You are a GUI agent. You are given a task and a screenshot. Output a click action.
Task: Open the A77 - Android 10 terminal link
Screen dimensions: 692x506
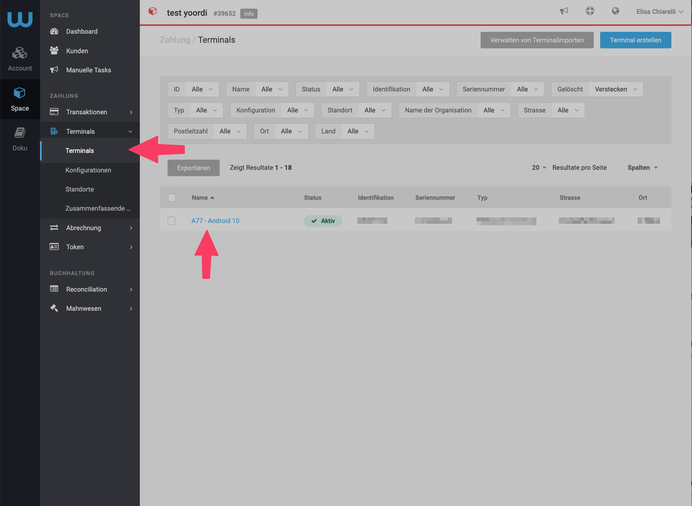215,221
